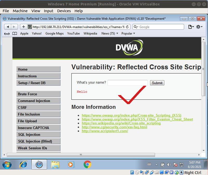This screenshot has height=175, width=208.
Task: Open the Weak Session IDs page
Action: point(38,148)
